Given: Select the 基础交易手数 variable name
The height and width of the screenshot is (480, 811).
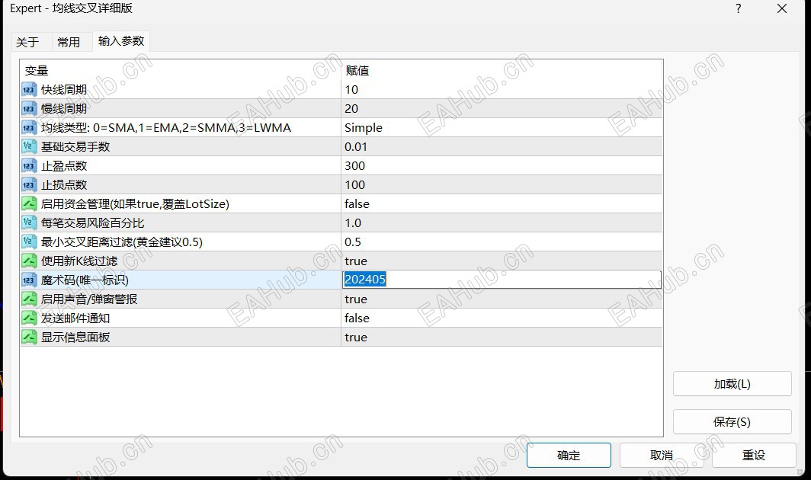Looking at the screenshot, I should [x=75, y=147].
